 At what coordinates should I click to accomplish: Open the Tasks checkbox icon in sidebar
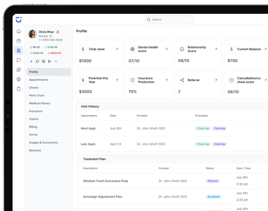point(18,69)
